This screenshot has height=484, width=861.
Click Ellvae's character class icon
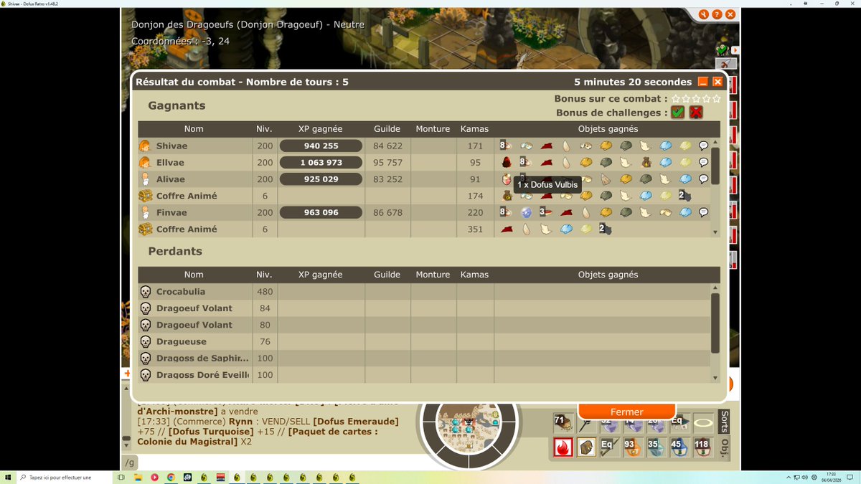tap(145, 163)
